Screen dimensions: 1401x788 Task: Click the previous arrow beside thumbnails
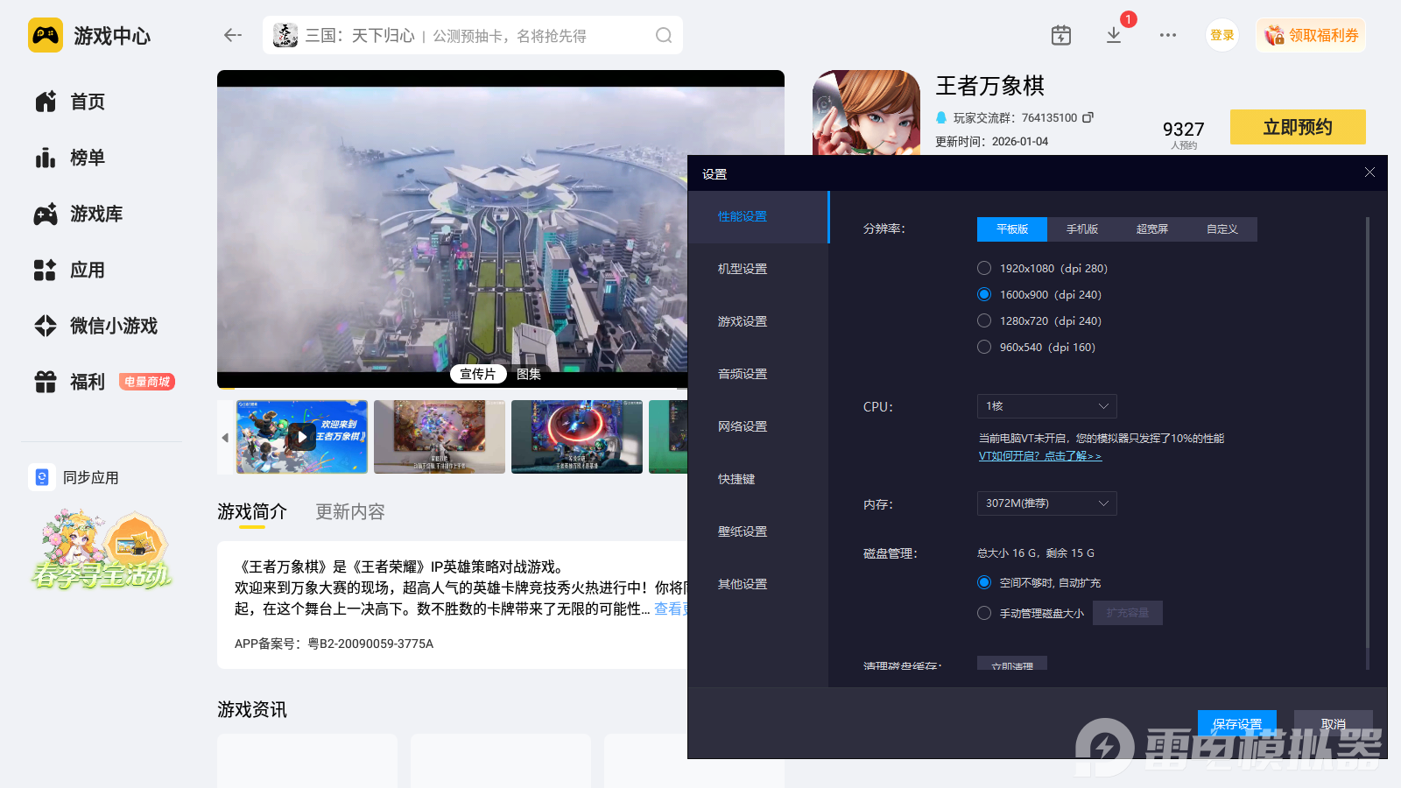pyautogui.click(x=225, y=437)
